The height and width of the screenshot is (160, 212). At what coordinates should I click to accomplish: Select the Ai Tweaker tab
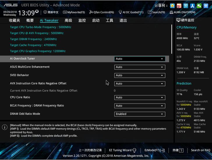click(49, 21)
